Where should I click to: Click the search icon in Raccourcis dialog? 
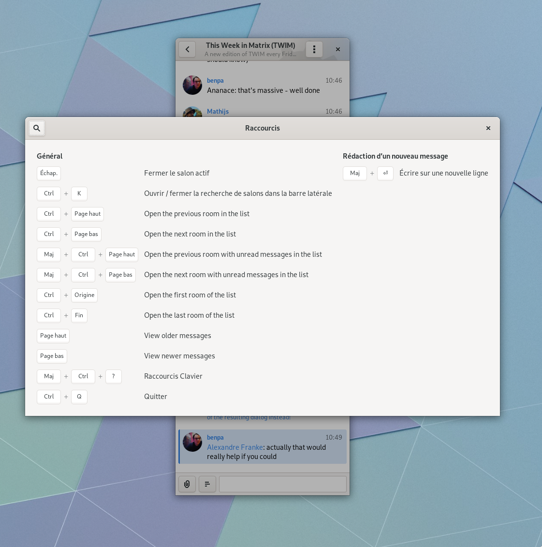click(37, 128)
